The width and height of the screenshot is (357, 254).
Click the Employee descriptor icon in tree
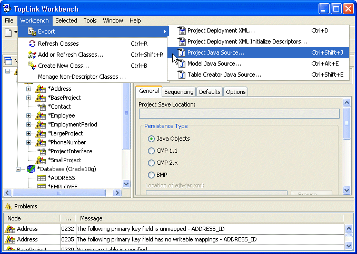41,115
